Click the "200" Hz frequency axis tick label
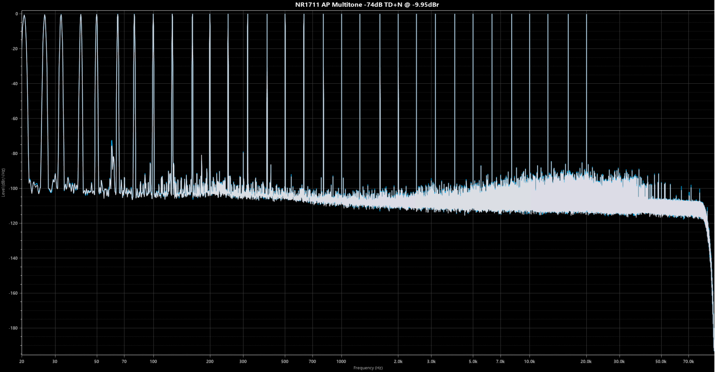715x372 pixels. click(x=210, y=361)
